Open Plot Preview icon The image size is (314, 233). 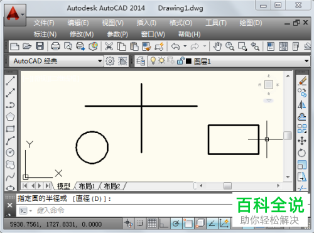[68, 46]
